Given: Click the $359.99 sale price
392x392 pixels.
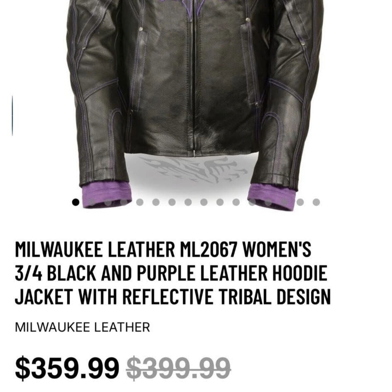Looking at the screenshot, I should 68,367.
